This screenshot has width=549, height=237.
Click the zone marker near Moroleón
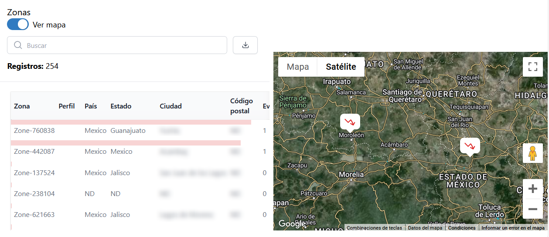350,122
